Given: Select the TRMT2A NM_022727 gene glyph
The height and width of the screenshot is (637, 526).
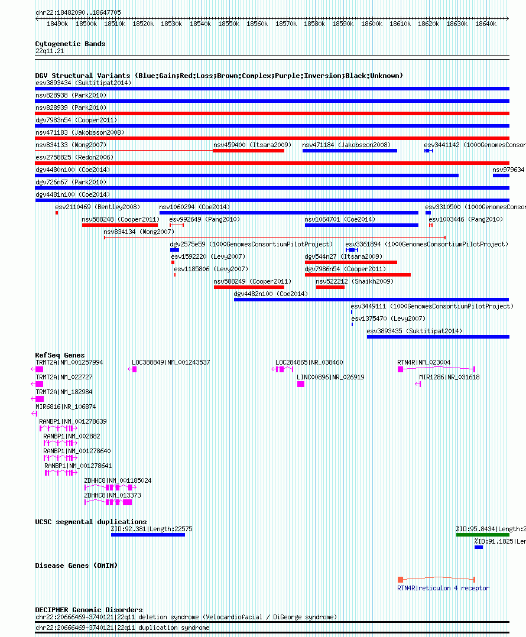Looking at the screenshot, I should tap(37, 384).
